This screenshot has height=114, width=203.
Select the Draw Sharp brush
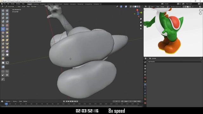tap(7, 10)
